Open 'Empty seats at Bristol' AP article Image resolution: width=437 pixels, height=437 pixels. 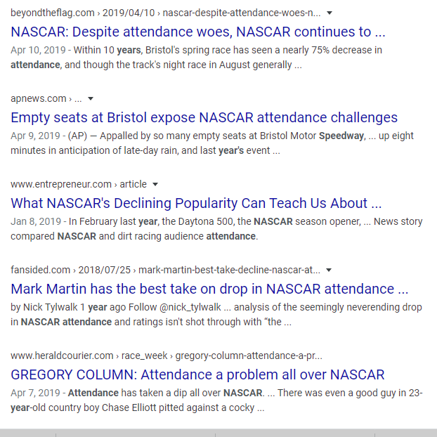point(204,118)
